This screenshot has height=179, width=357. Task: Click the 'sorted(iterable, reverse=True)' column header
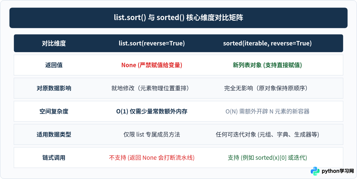pyautogui.click(x=267, y=43)
